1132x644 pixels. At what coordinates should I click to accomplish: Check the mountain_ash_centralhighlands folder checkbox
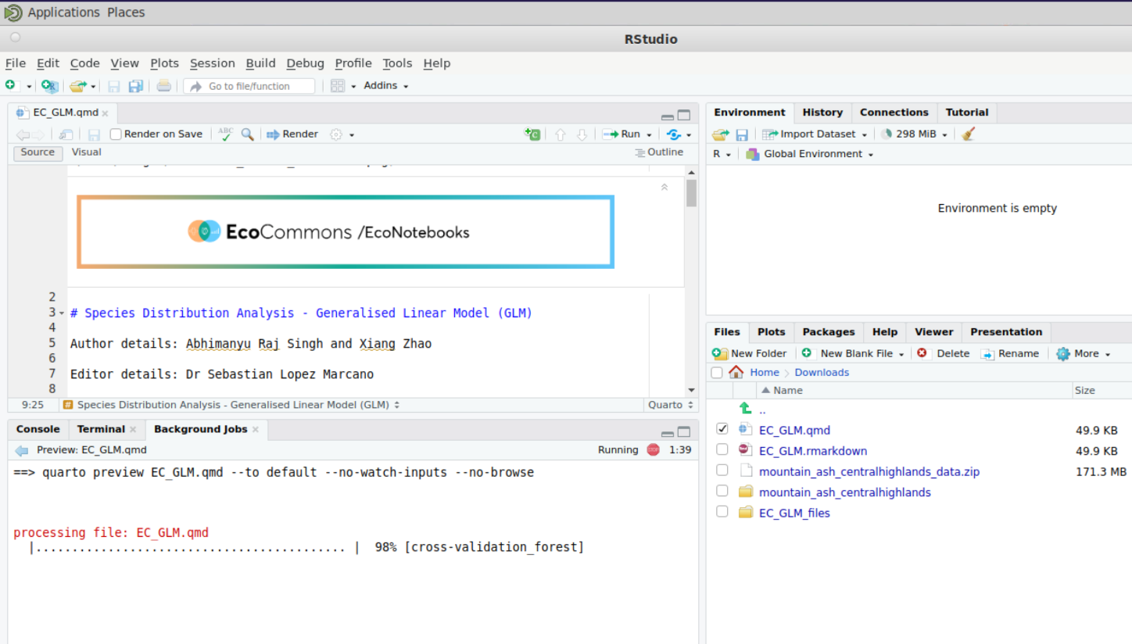(x=722, y=491)
